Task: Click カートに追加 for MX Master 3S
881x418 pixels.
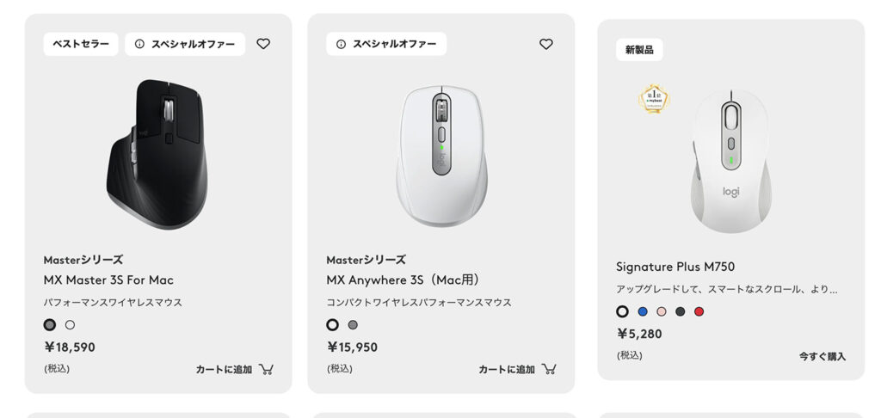Action: (225, 369)
